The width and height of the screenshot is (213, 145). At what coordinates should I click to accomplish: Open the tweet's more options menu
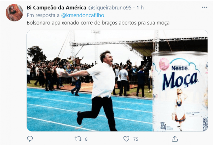point(205,7)
